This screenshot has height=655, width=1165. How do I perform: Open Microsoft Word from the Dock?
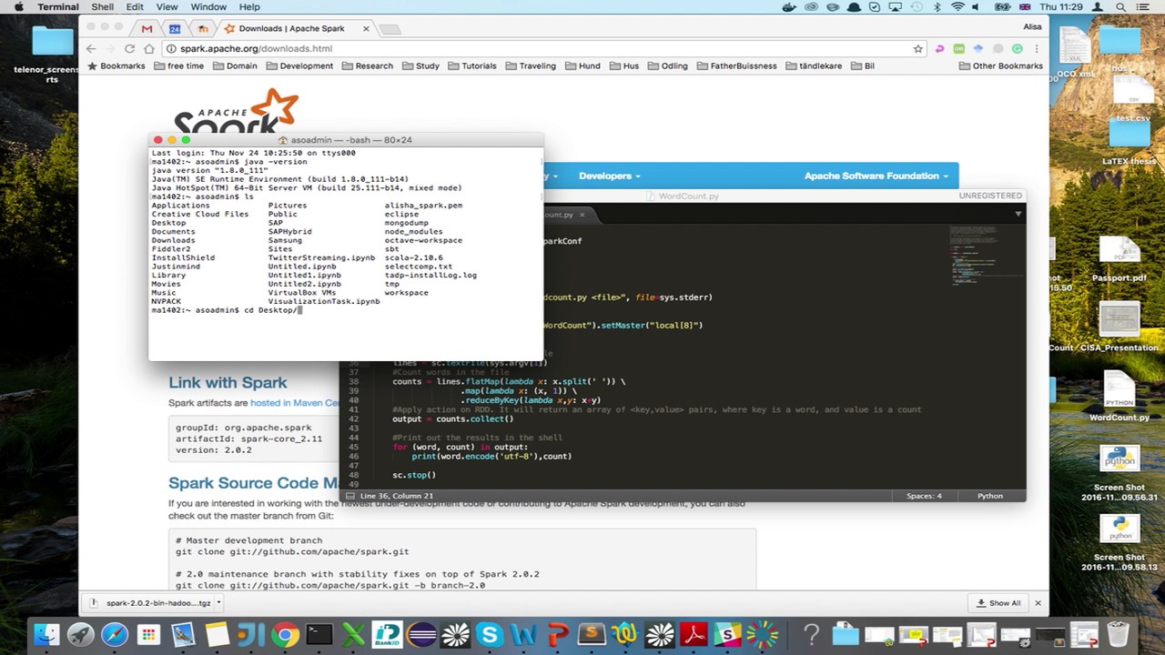(x=523, y=634)
